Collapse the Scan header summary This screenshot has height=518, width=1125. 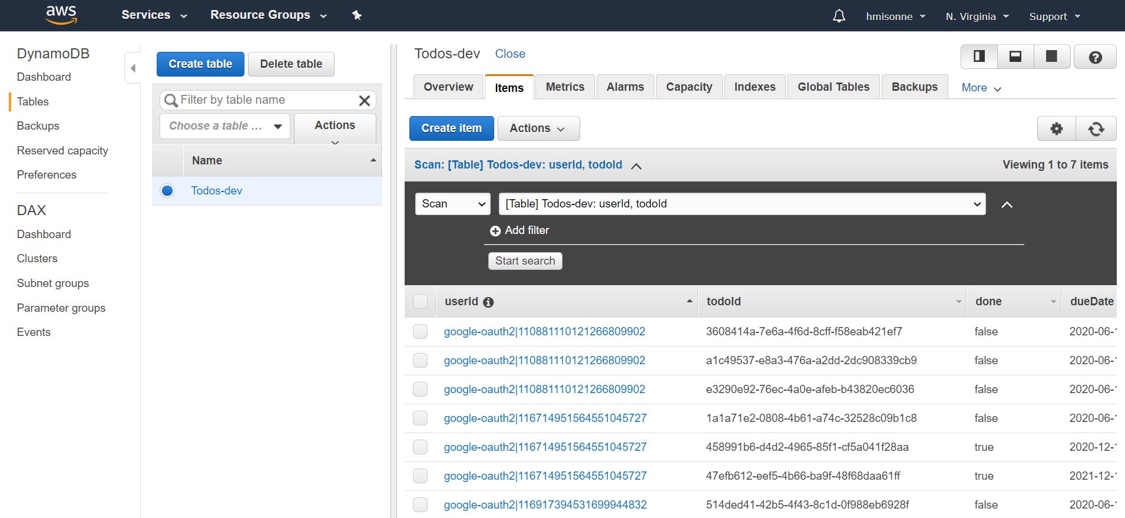click(x=636, y=166)
